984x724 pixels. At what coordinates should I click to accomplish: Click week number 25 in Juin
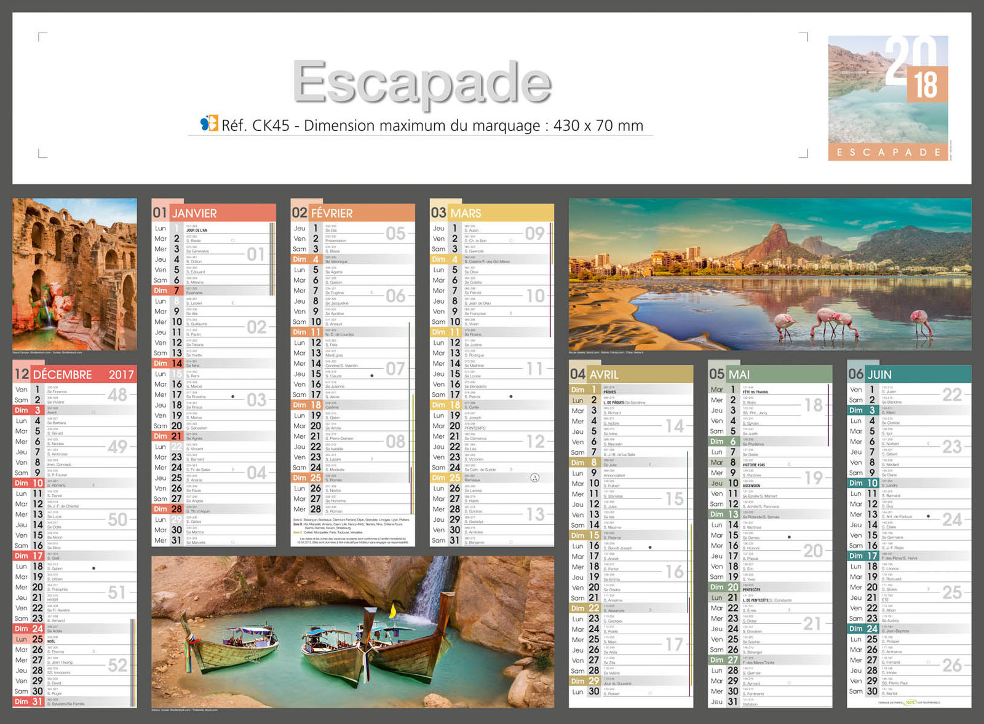click(x=952, y=592)
